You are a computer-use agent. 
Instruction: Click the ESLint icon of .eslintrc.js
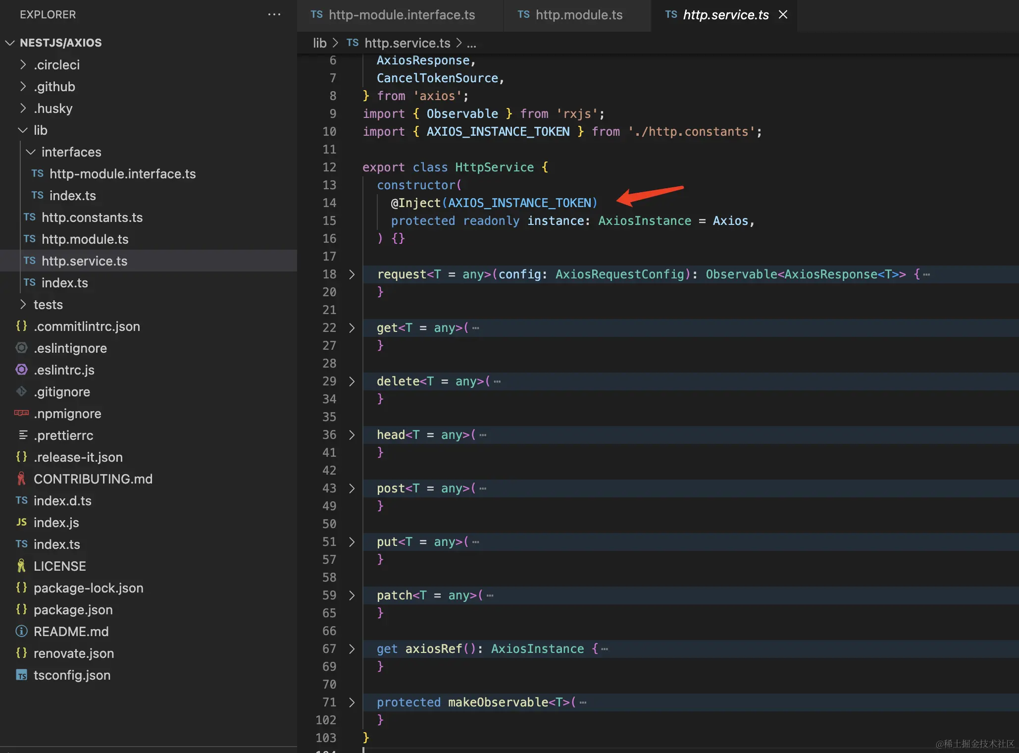(21, 370)
